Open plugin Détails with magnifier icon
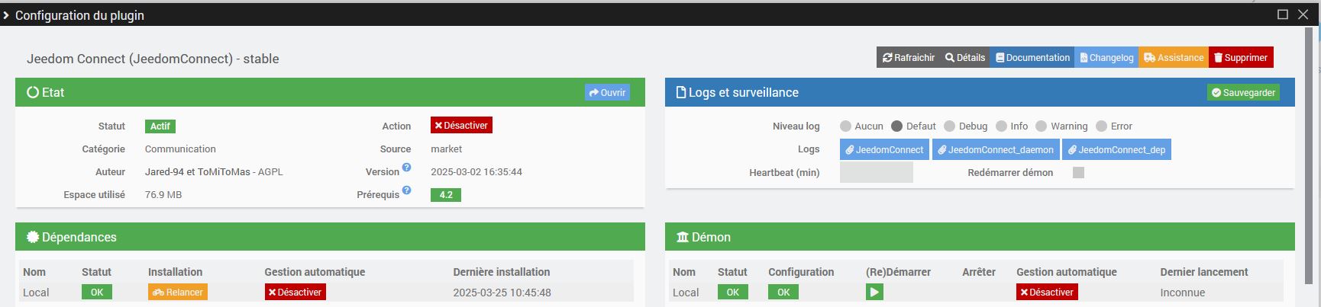The image size is (1321, 307). click(x=965, y=58)
